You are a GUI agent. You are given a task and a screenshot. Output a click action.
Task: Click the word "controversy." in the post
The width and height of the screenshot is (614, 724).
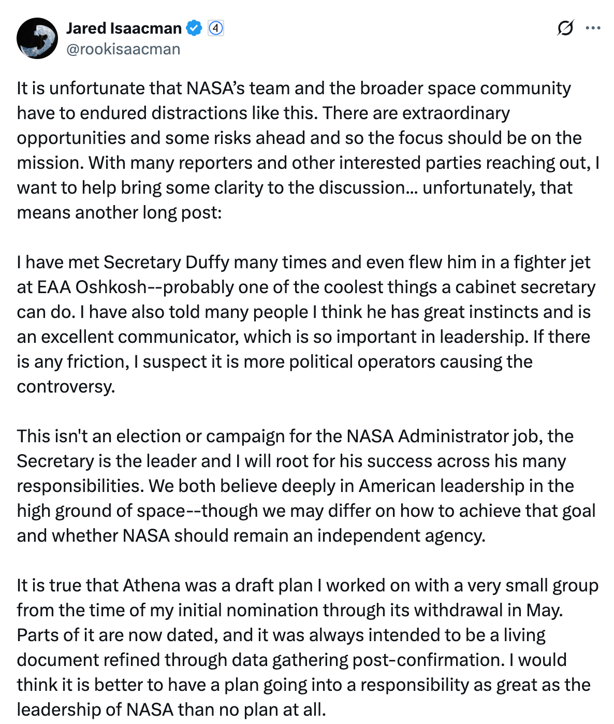click(x=66, y=387)
